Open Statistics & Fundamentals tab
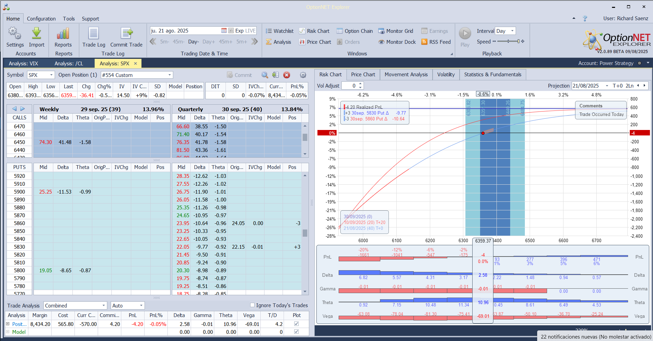 (x=493, y=75)
